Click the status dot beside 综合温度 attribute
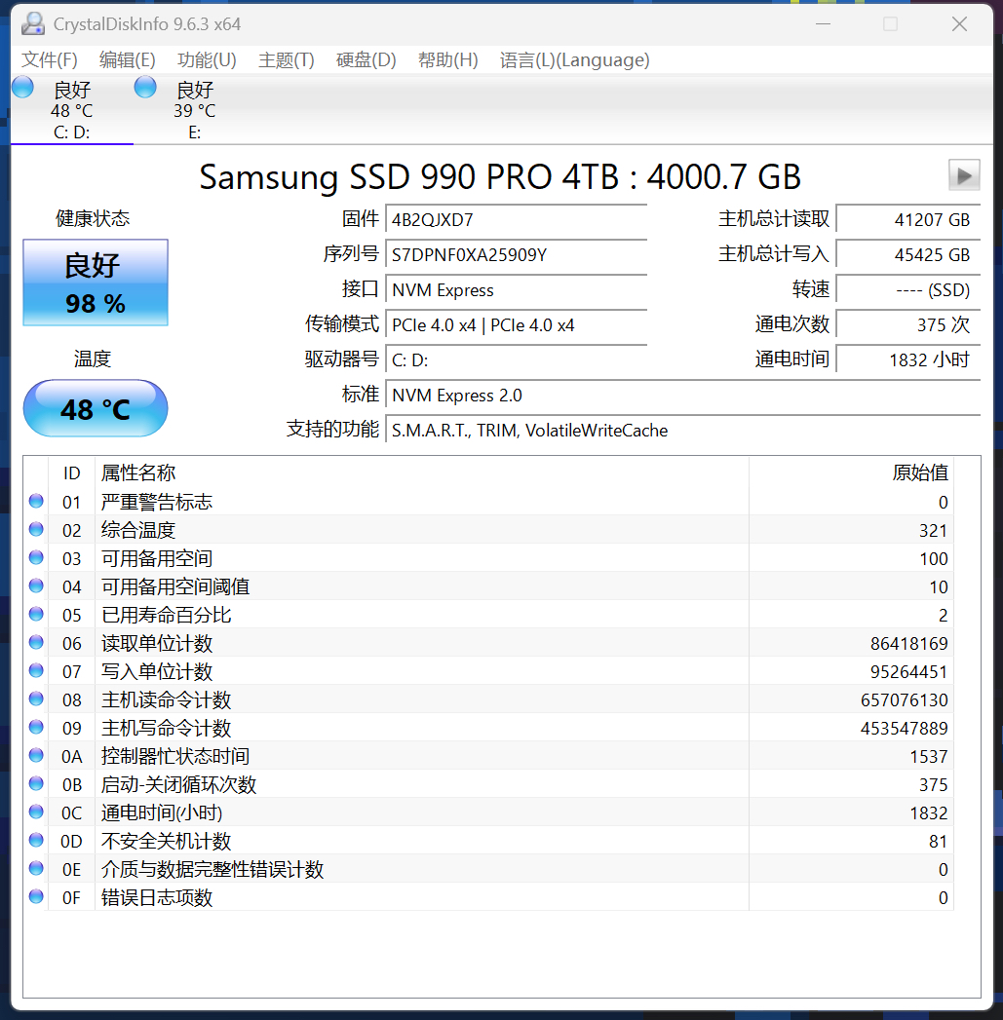 tap(35, 529)
